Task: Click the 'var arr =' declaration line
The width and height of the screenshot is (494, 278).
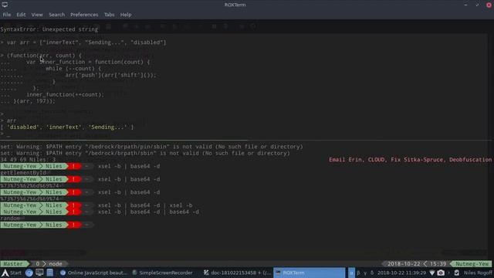Action: click(83, 42)
